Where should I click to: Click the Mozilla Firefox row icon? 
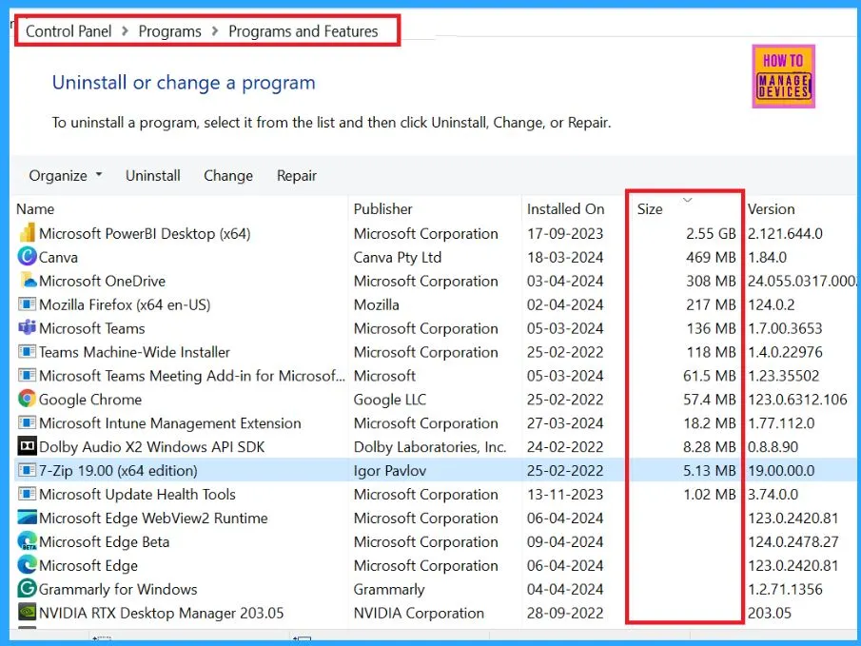pyautogui.click(x=27, y=304)
